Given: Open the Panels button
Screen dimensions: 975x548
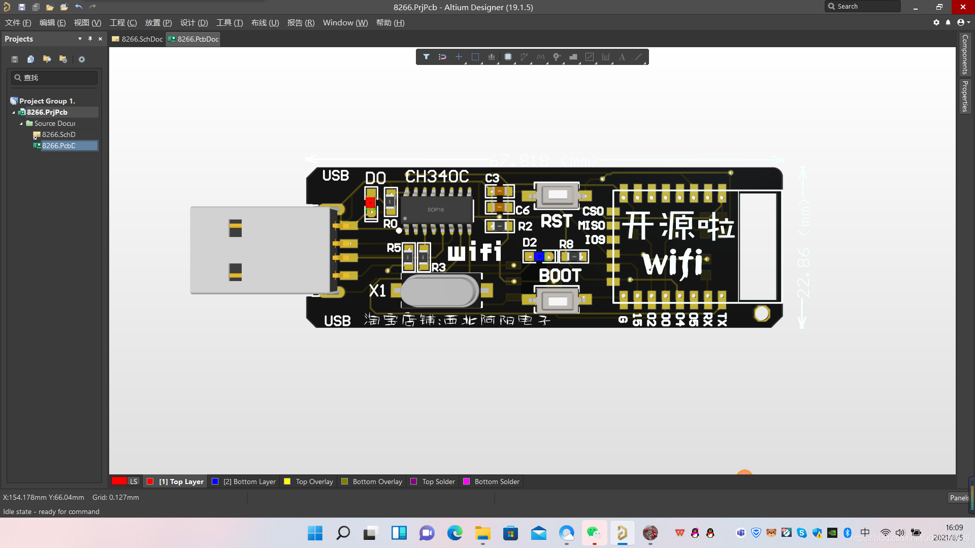Looking at the screenshot, I should [x=959, y=498].
